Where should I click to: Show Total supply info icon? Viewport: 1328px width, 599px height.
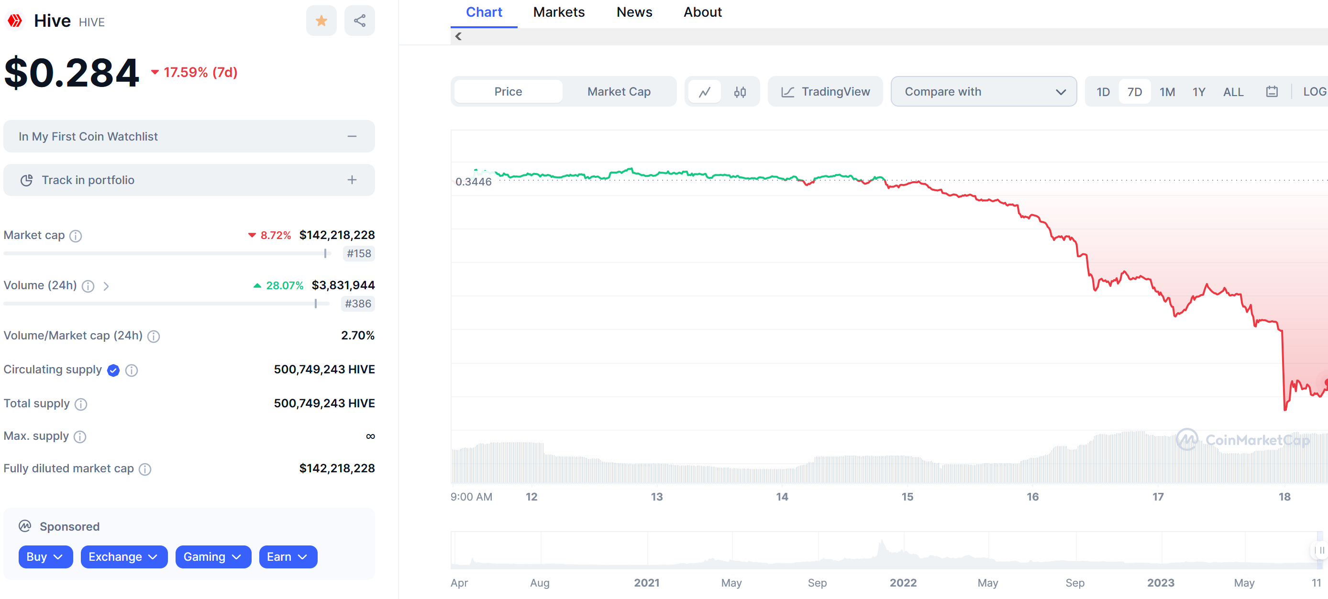point(81,404)
